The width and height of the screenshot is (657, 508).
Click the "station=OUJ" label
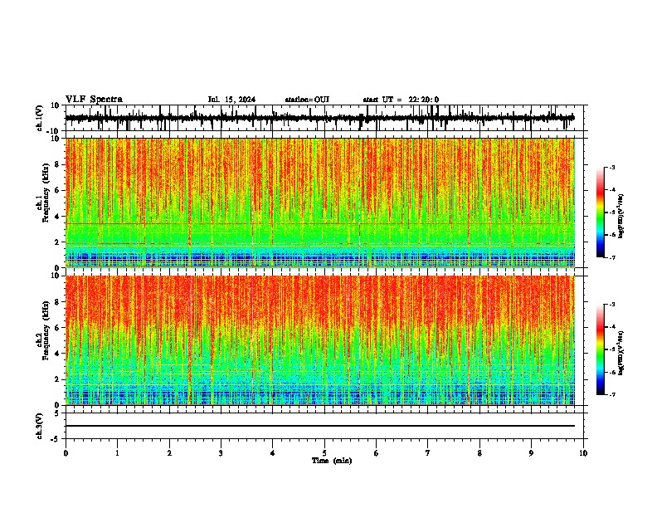(x=307, y=100)
